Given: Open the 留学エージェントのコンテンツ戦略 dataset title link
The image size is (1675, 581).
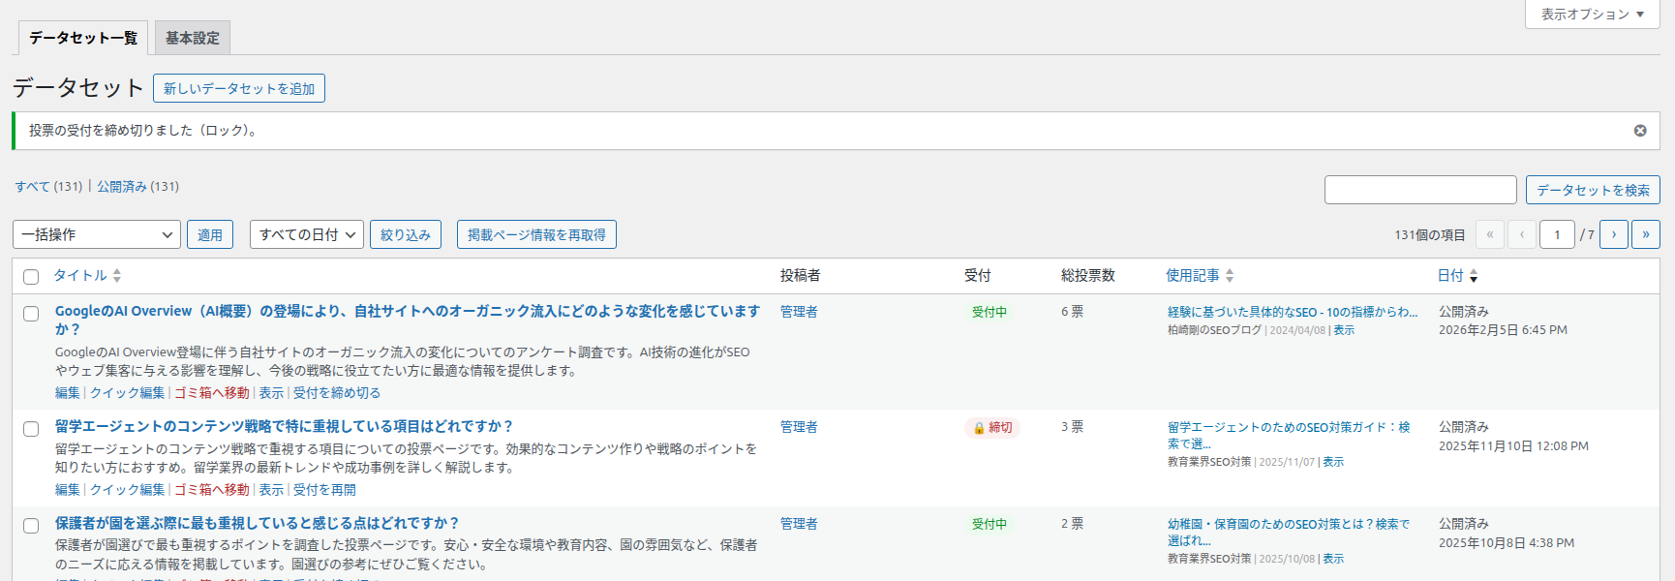Looking at the screenshot, I should click(x=284, y=426).
